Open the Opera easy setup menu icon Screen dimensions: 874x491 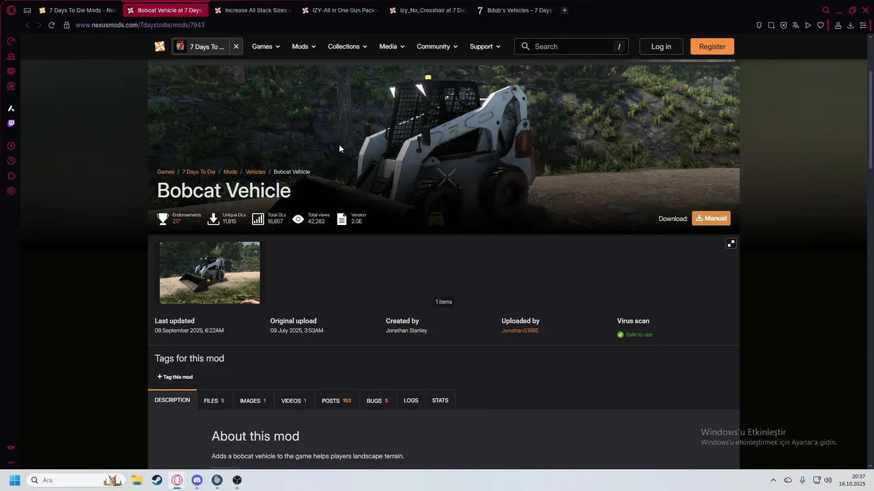coord(862,25)
